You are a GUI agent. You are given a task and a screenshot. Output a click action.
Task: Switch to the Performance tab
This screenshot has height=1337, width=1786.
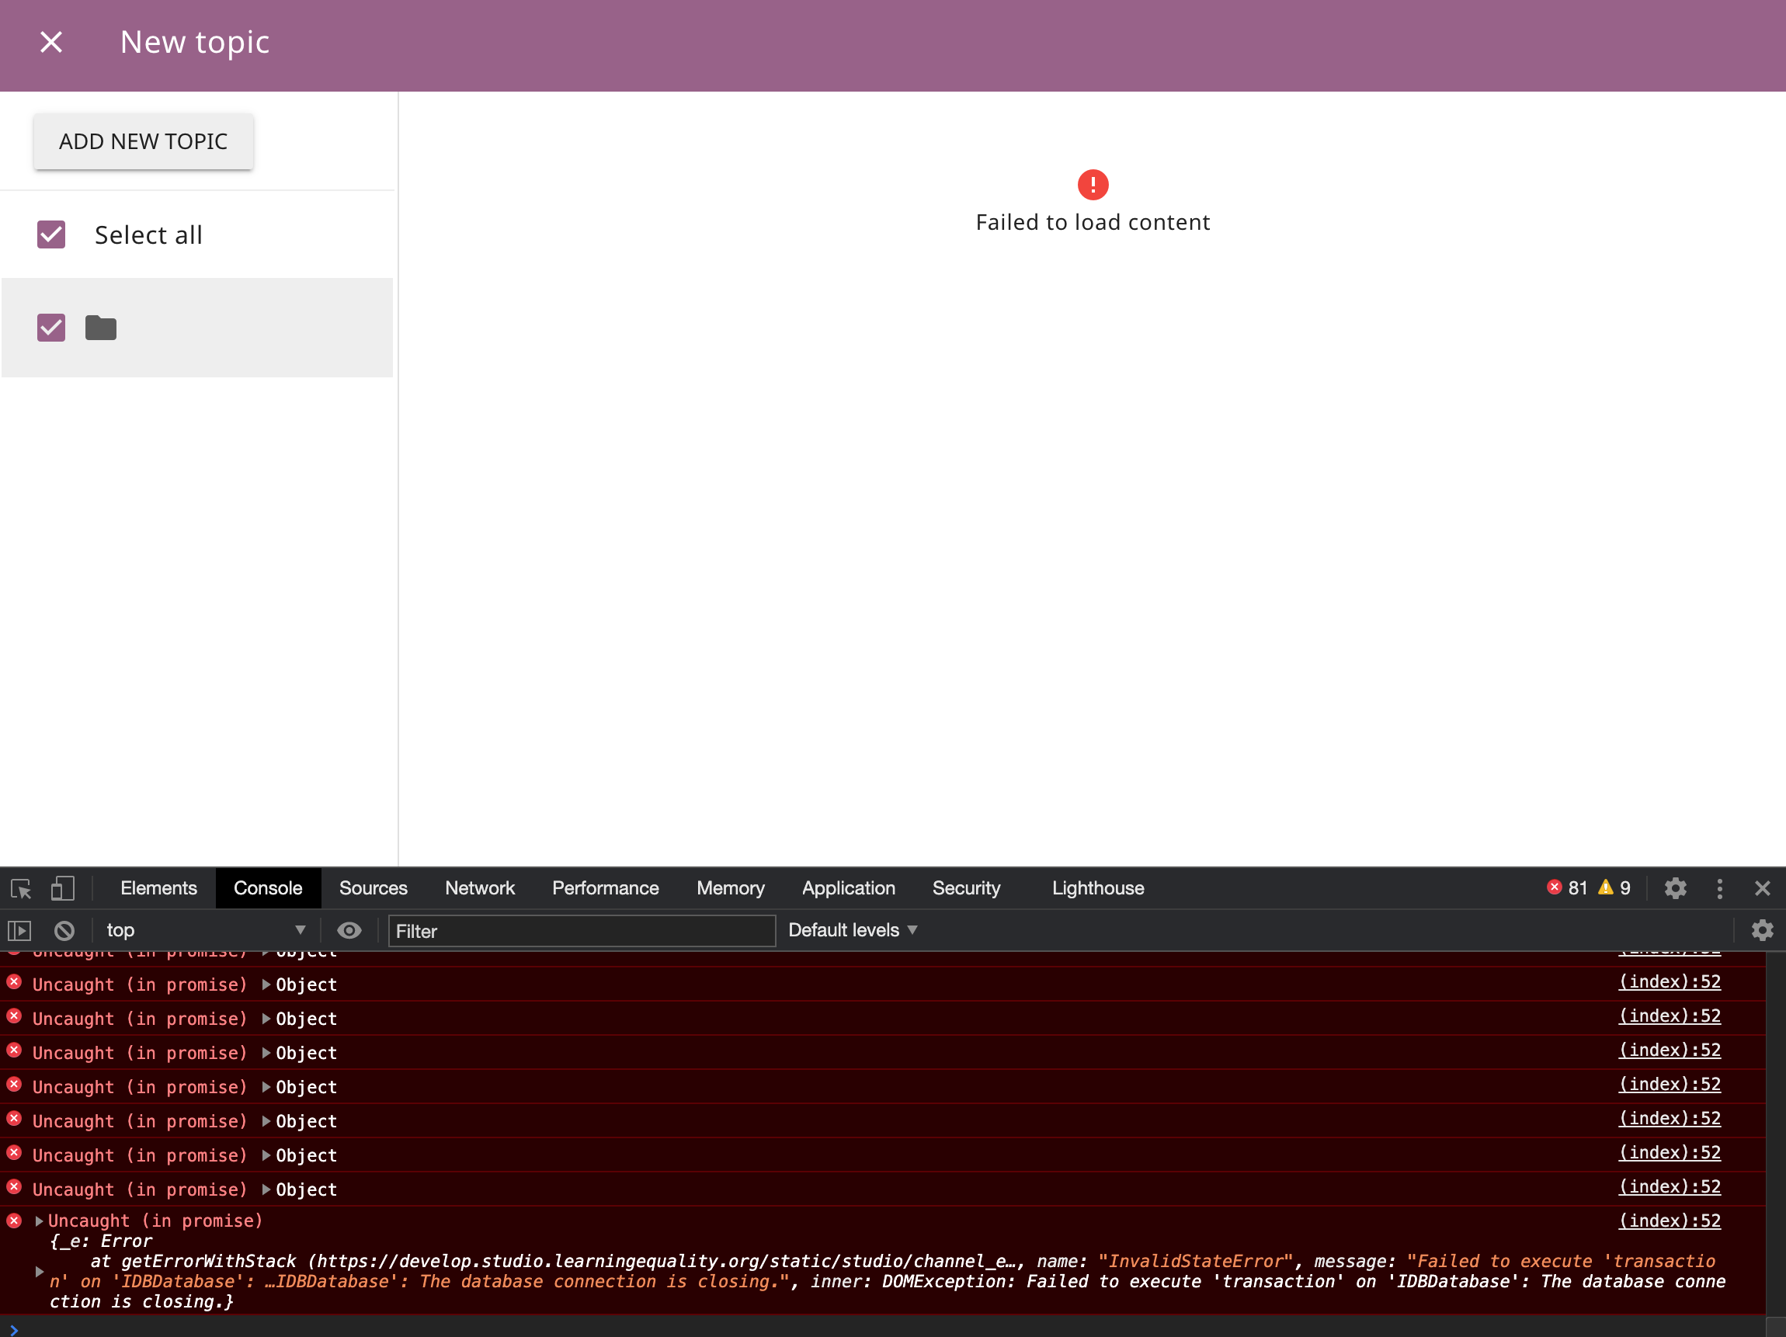(x=606, y=888)
